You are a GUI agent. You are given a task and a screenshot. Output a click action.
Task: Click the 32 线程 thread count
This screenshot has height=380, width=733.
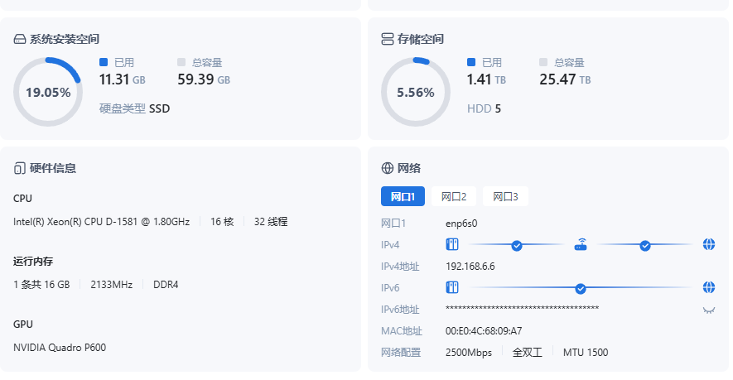[271, 222]
